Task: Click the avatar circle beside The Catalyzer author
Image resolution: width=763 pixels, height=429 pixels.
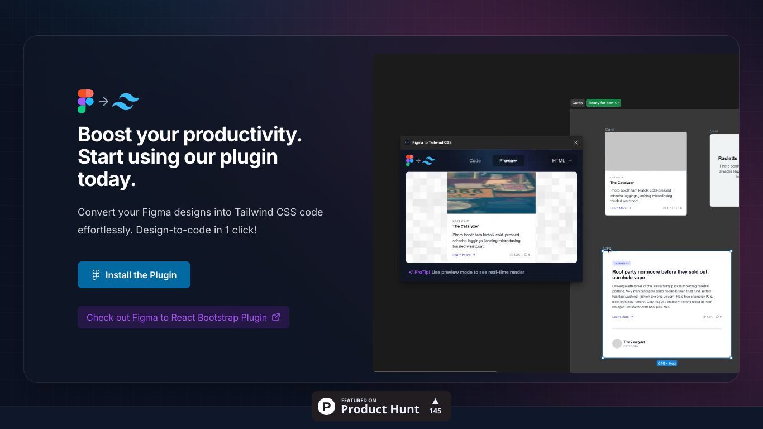Action: [x=617, y=344]
